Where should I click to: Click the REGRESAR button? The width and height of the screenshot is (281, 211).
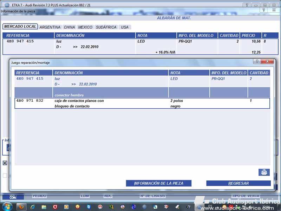238,183
